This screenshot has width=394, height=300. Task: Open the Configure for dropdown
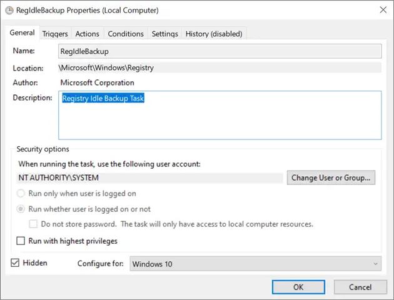(256, 264)
